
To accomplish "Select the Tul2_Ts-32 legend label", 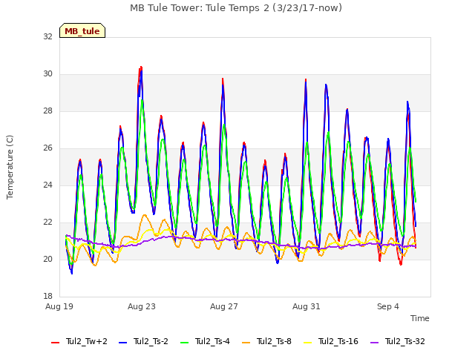I will [x=405, y=341].
